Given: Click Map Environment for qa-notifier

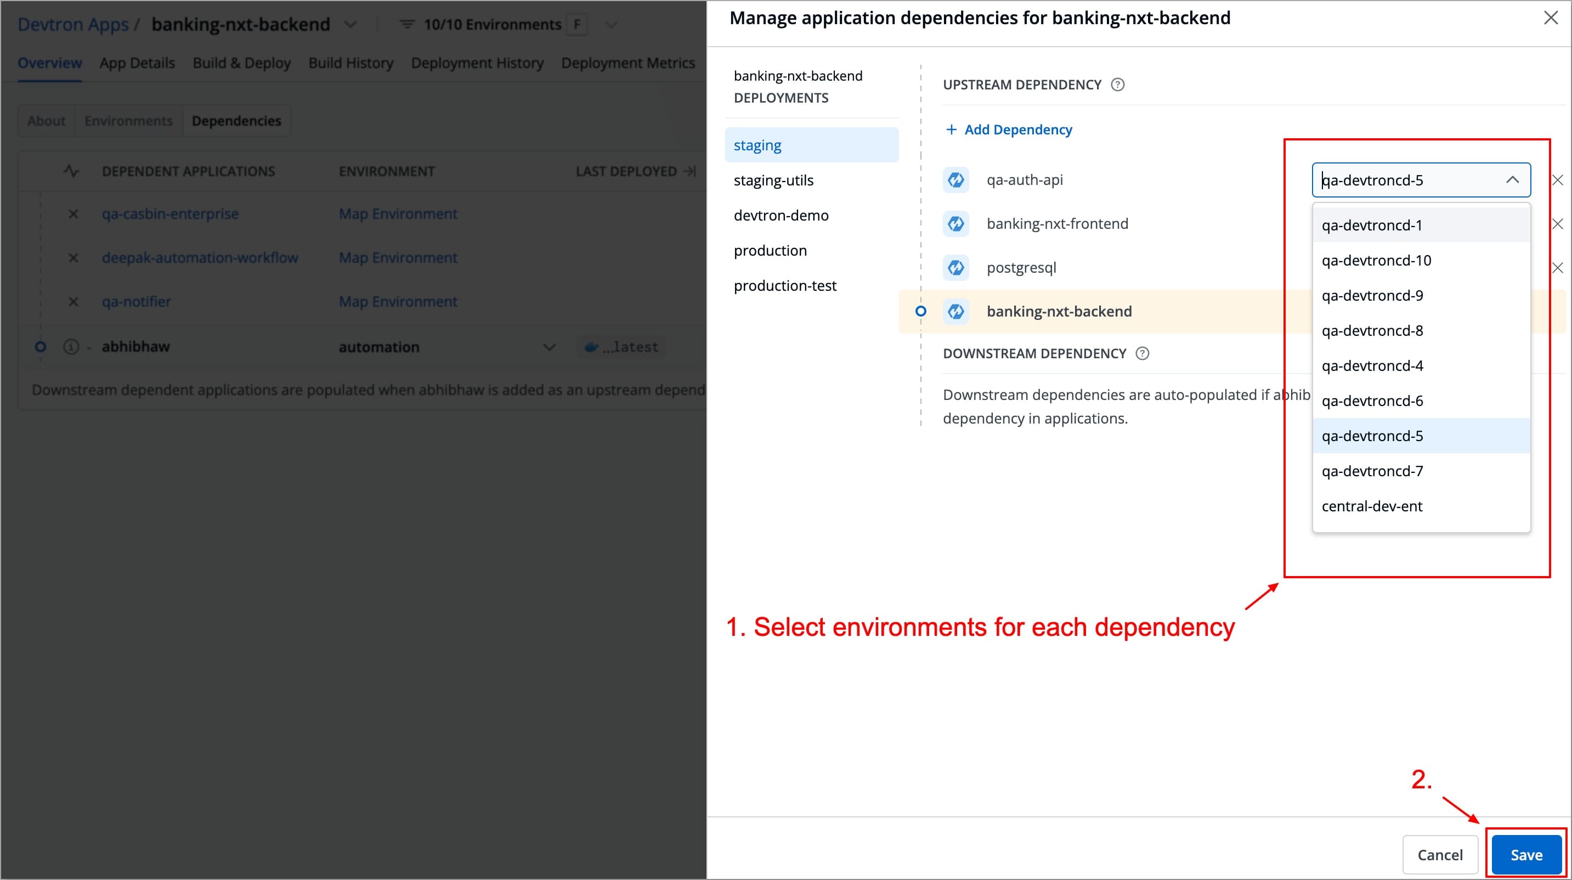Looking at the screenshot, I should click(398, 302).
